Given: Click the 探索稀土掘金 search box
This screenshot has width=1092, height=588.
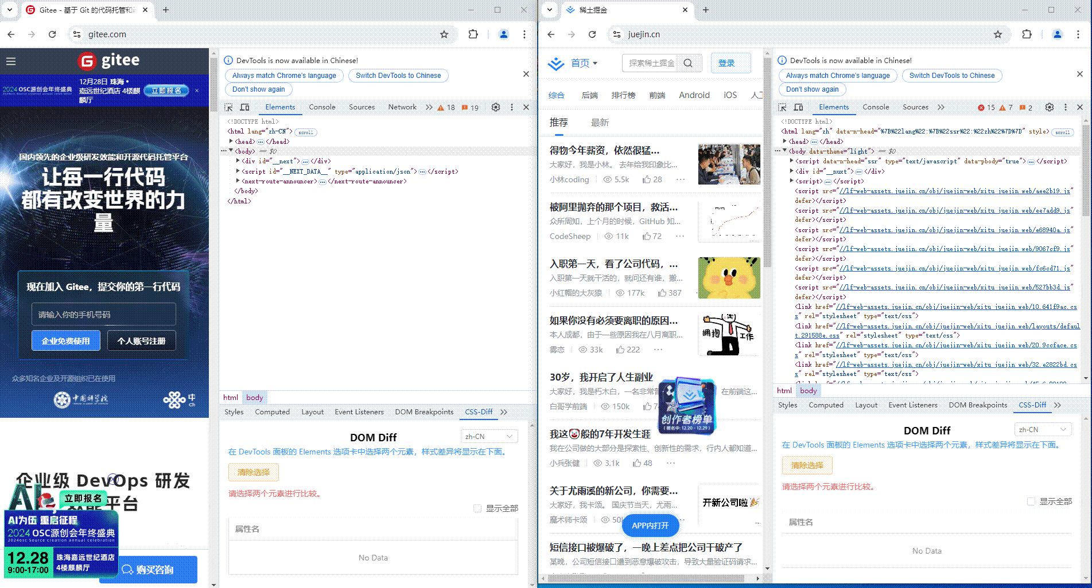Looking at the screenshot, I should (652, 63).
